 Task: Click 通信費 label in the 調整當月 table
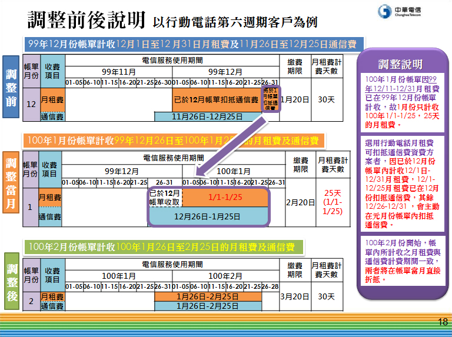[x=50, y=216]
